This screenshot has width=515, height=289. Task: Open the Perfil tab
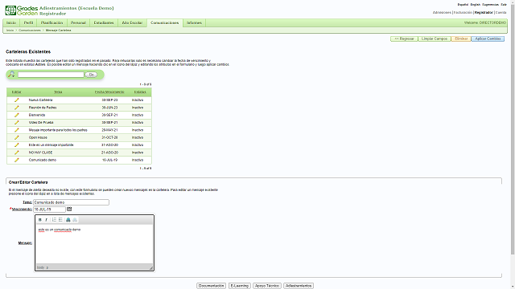coord(29,23)
